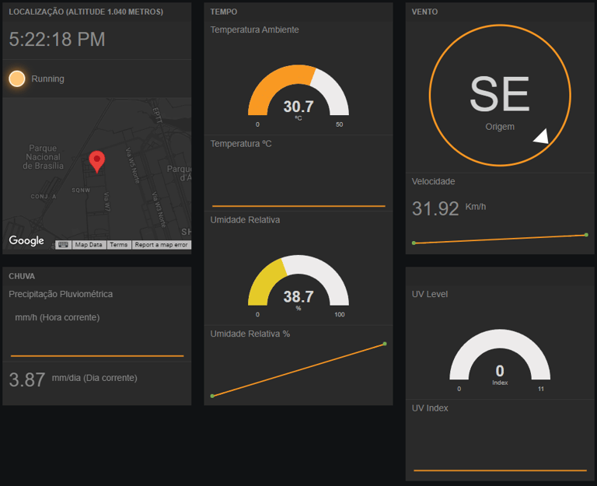597x486 pixels.
Task: Open the map Terms link
Action: click(119, 244)
